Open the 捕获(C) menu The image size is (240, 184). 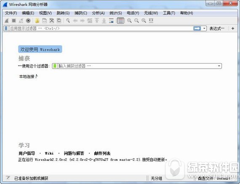tap(81, 13)
